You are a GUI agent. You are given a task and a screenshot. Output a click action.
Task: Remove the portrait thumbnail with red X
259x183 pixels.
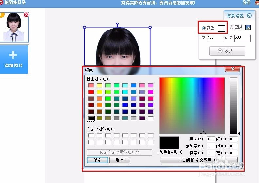click(26, 15)
